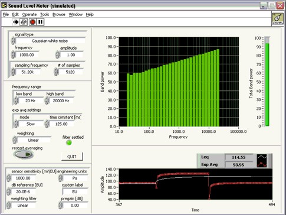The image size is (286, 215).
Task: Click the Exp Avg value 93.95
Action: point(239,165)
